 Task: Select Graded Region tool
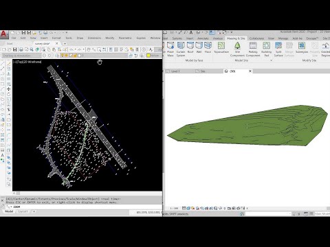pyautogui.click(x=325, y=49)
